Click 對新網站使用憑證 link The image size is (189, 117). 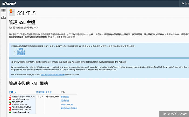coord(69,108)
